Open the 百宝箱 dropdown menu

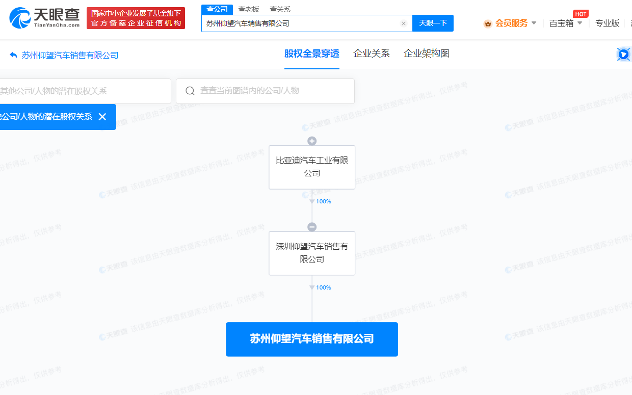[566, 23]
